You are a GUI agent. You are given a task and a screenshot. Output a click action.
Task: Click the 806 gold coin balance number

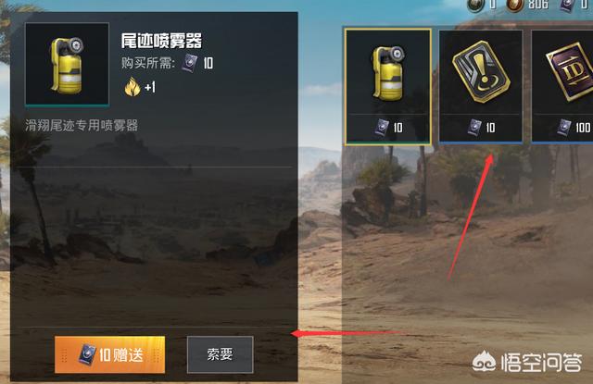click(x=538, y=4)
